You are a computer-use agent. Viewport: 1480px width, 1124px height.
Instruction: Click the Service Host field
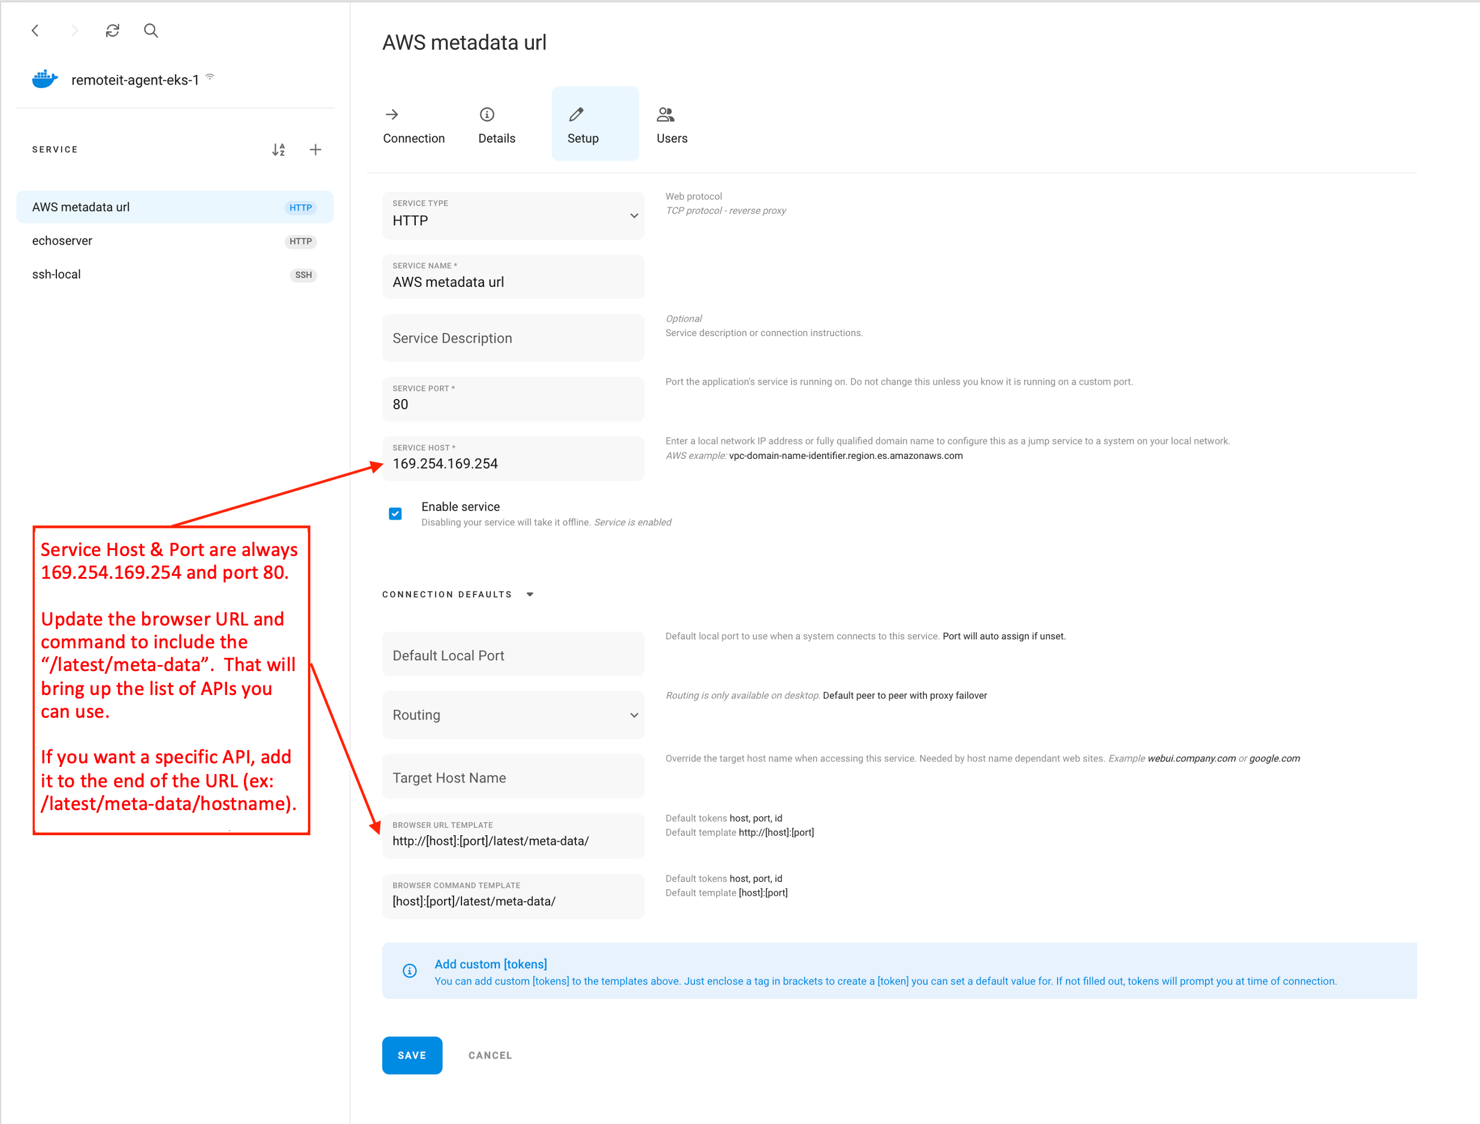pos(513,459)
